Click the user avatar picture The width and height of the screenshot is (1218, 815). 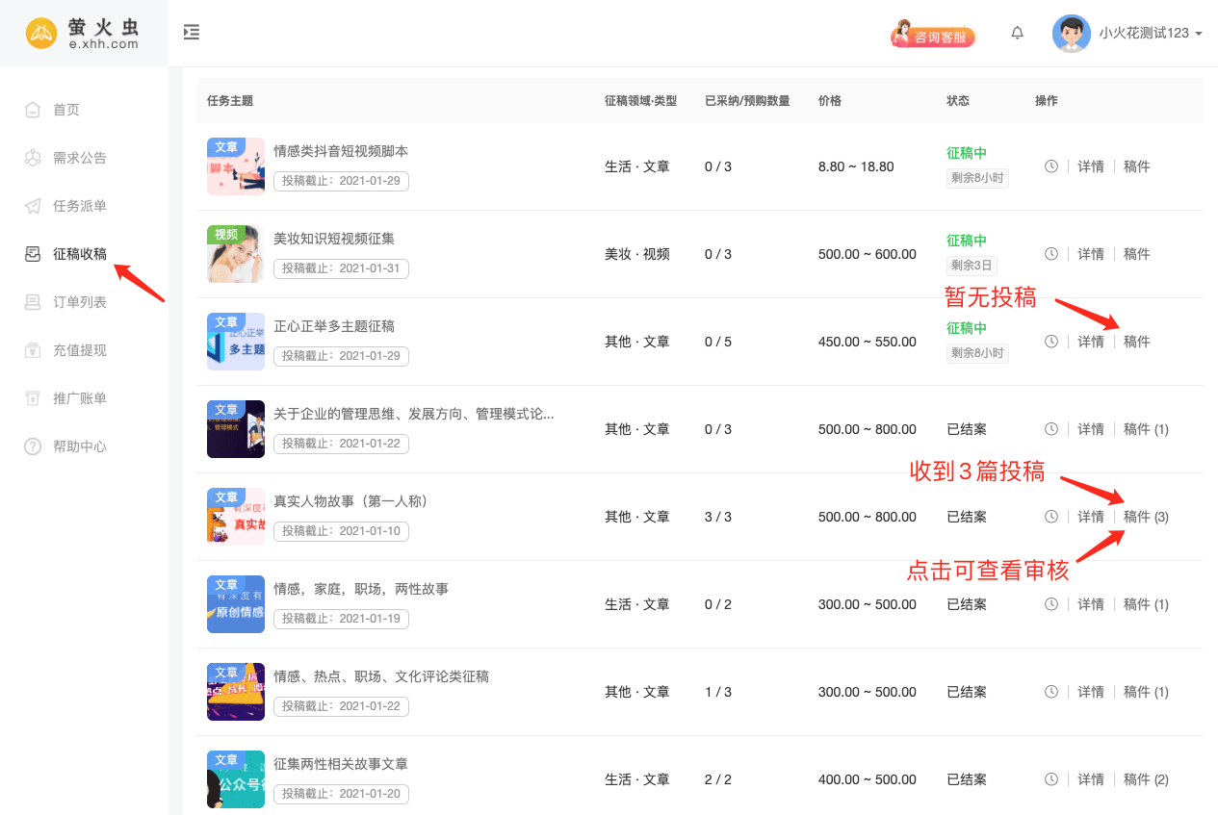(x=1071, y=34)
